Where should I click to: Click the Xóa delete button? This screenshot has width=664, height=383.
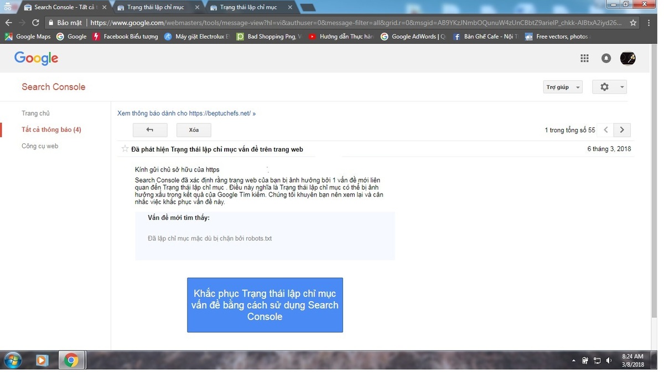(194, 130)
